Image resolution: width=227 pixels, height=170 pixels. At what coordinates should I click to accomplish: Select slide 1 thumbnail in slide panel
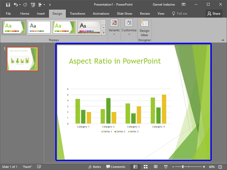tap(22, 59)
